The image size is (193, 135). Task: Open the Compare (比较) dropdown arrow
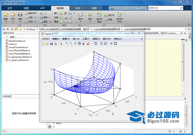point(35,18)
